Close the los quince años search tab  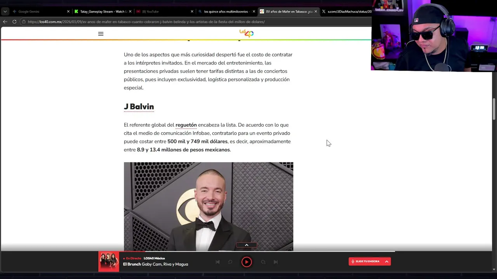[254, 12]
